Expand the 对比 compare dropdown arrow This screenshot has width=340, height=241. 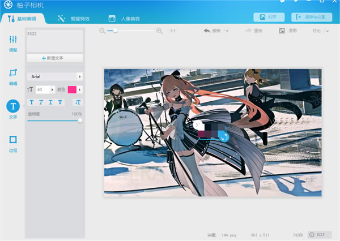pos(327,31)
